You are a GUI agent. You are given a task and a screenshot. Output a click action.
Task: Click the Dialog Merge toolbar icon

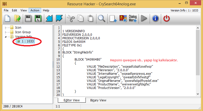click(133, 18)
